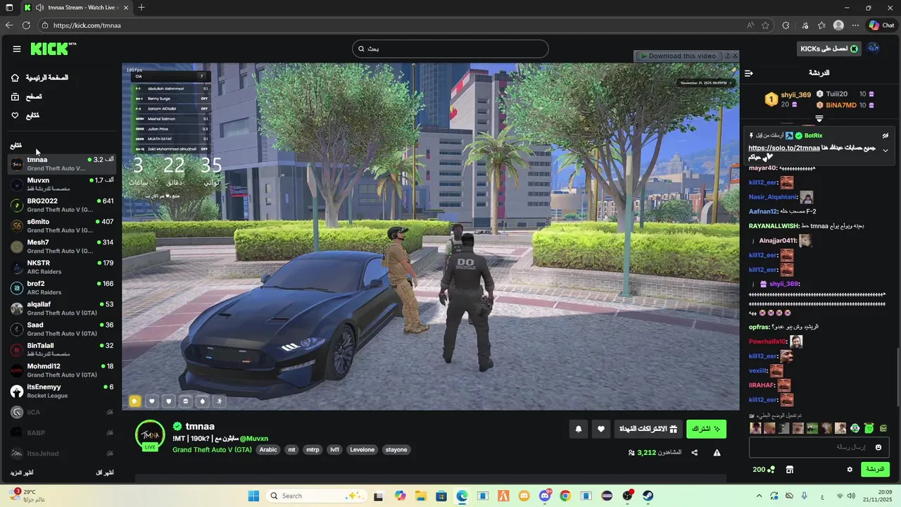Image resolution: width=901 pixels, height=507 pixels.
Task: Close the Download this video bar
Action: pos(735,56)
